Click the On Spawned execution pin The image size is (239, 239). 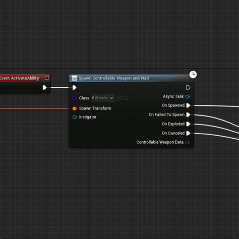(x=188, y=105)
